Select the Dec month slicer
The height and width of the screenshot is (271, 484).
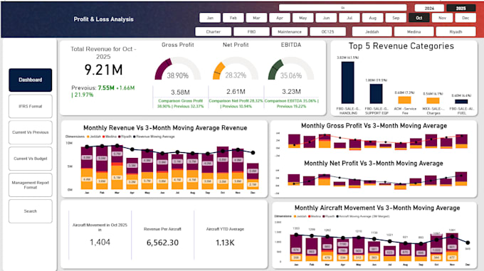[x=465, y=18]
